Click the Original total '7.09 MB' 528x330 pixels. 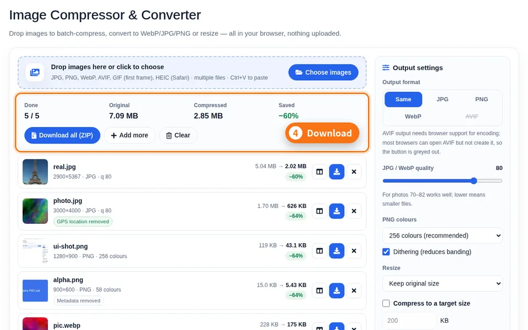124,116
